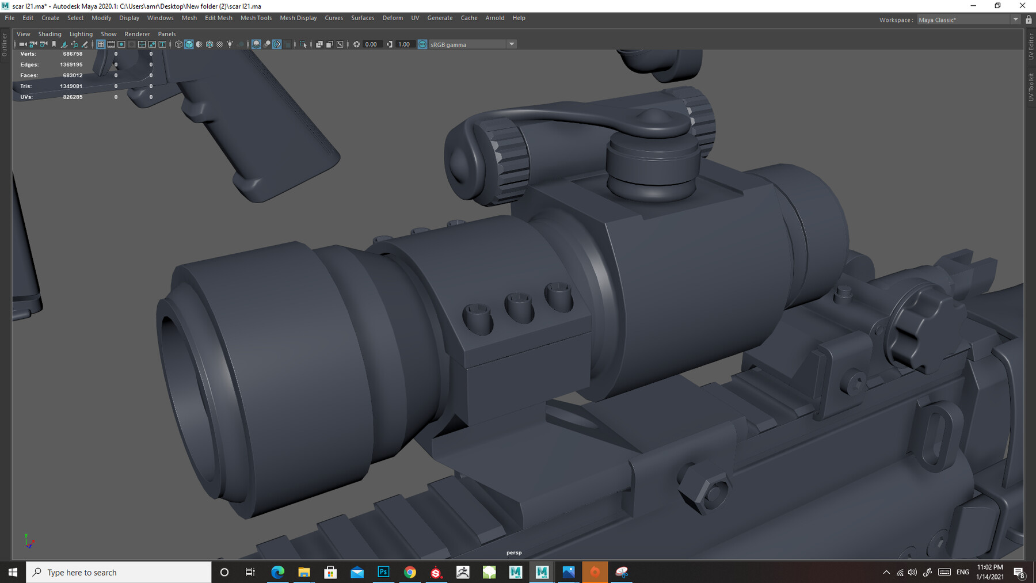
Task: Toggle multisample anti-aliasing in viewport
Action: click(277, 44)
